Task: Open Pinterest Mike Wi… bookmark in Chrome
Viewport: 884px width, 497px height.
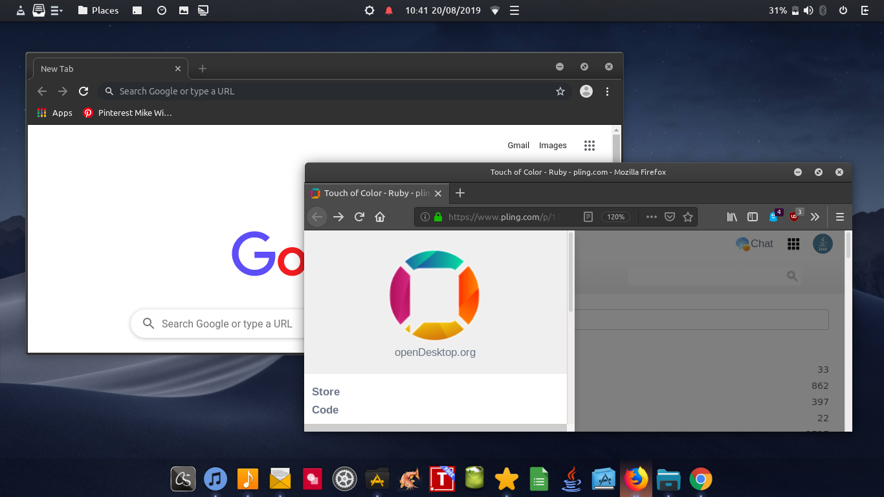Action: pyautogui.click(x=127, y=113)
